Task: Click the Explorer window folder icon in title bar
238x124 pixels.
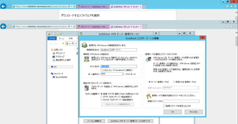Action: point(49,34)
